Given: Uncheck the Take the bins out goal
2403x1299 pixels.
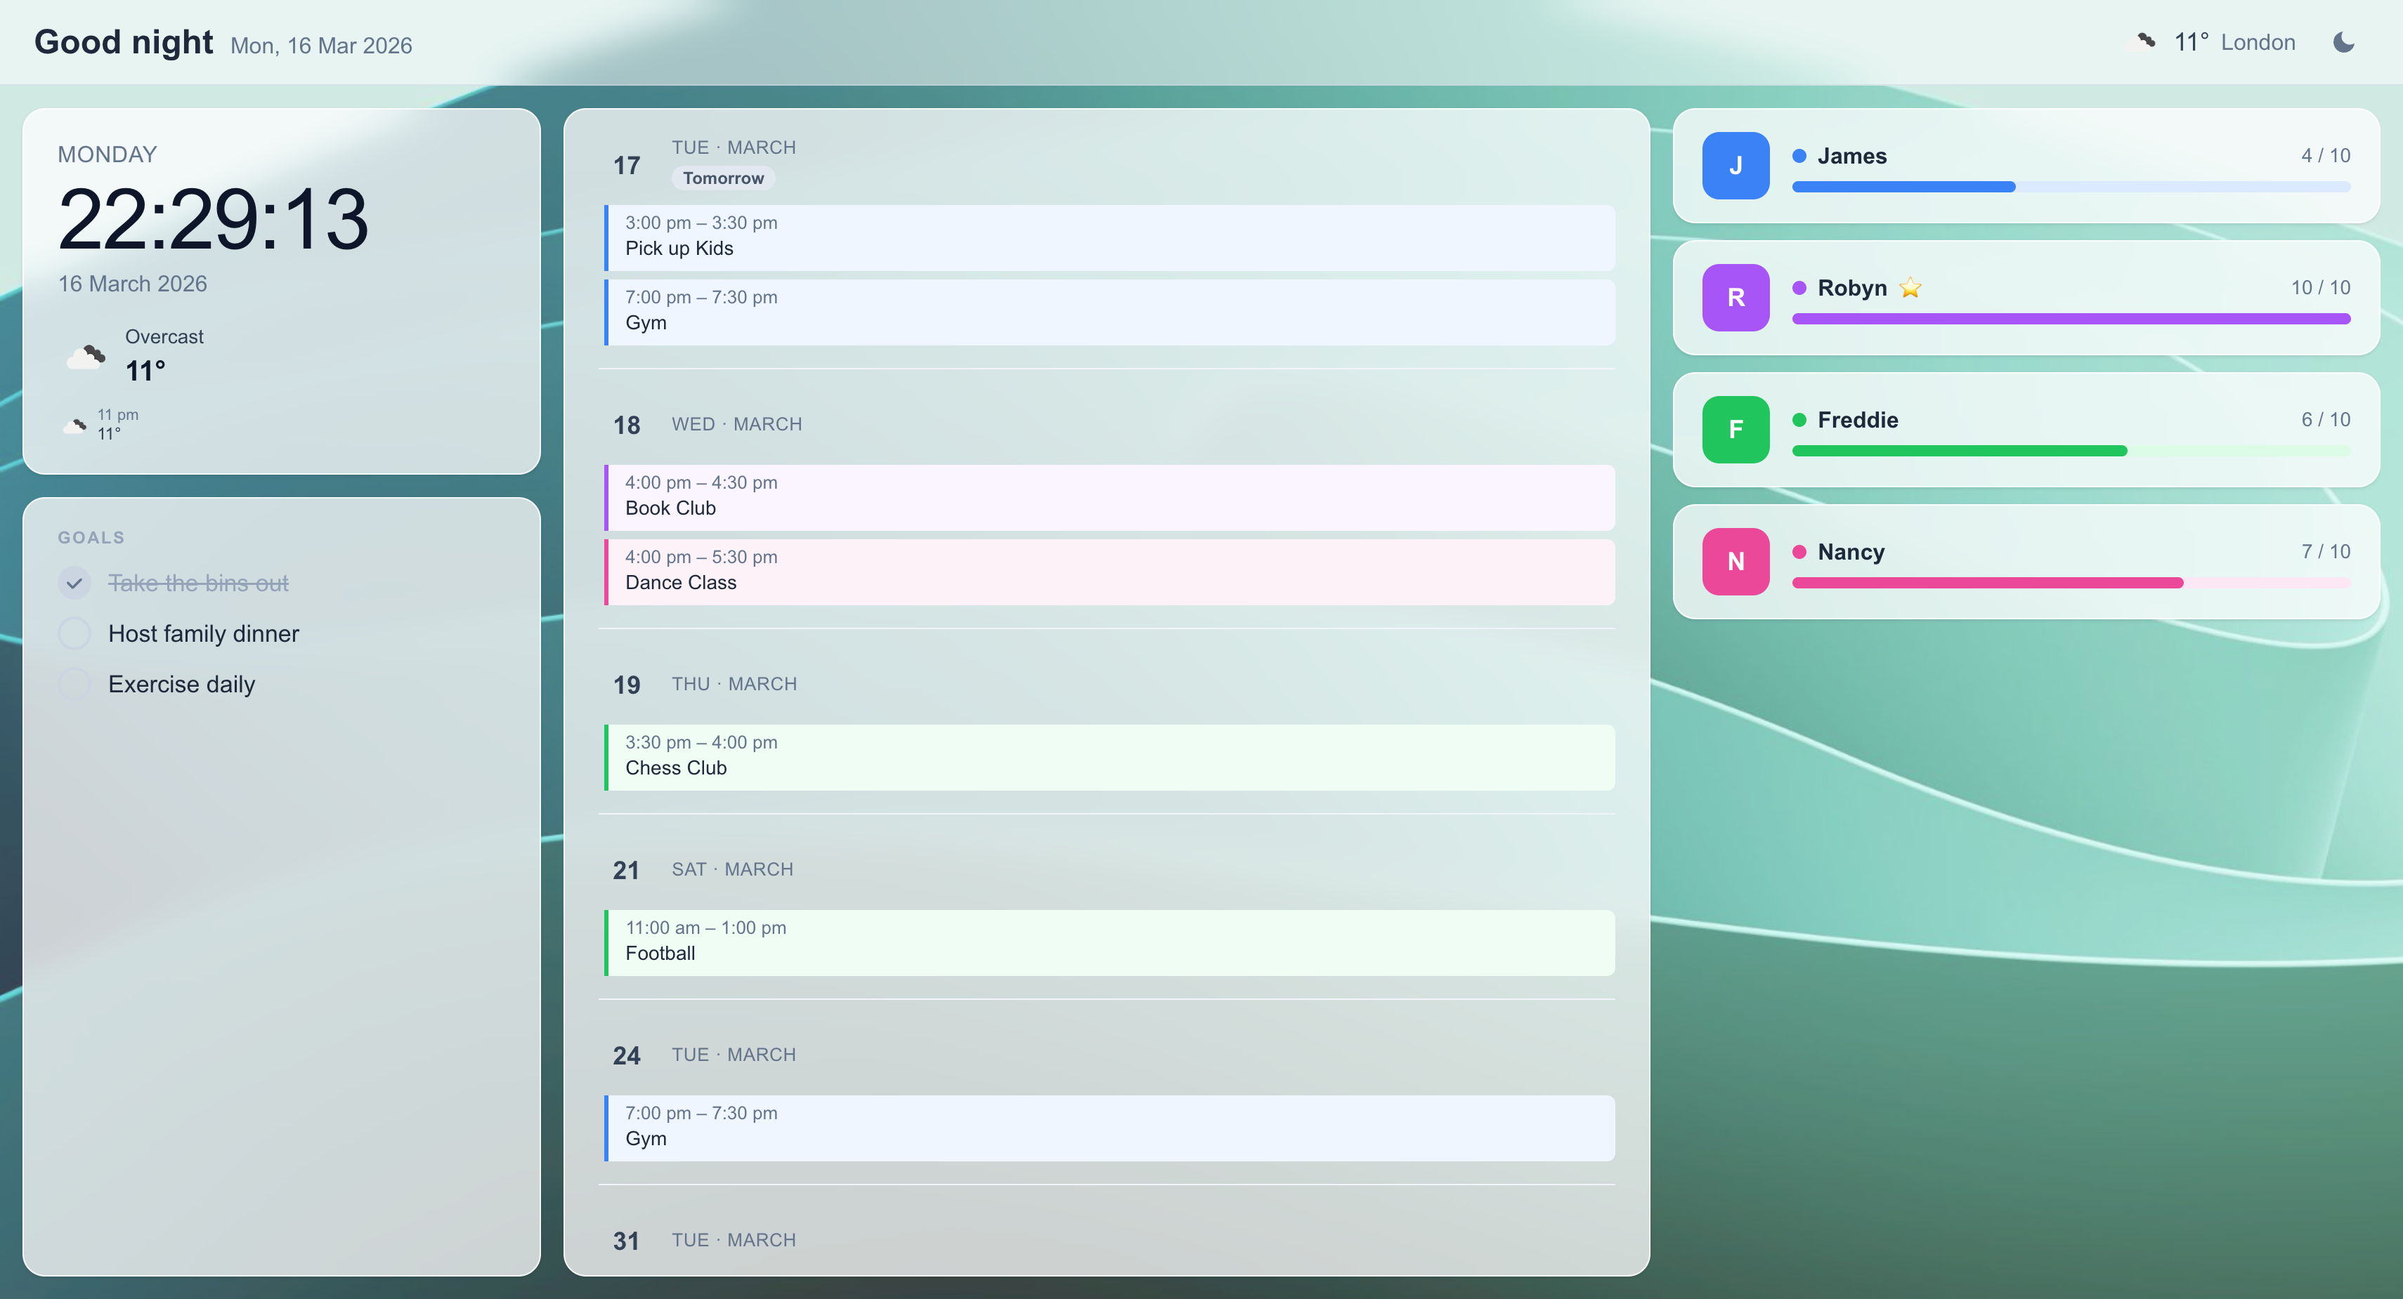Looking at the screenshot, I should 74,583.
